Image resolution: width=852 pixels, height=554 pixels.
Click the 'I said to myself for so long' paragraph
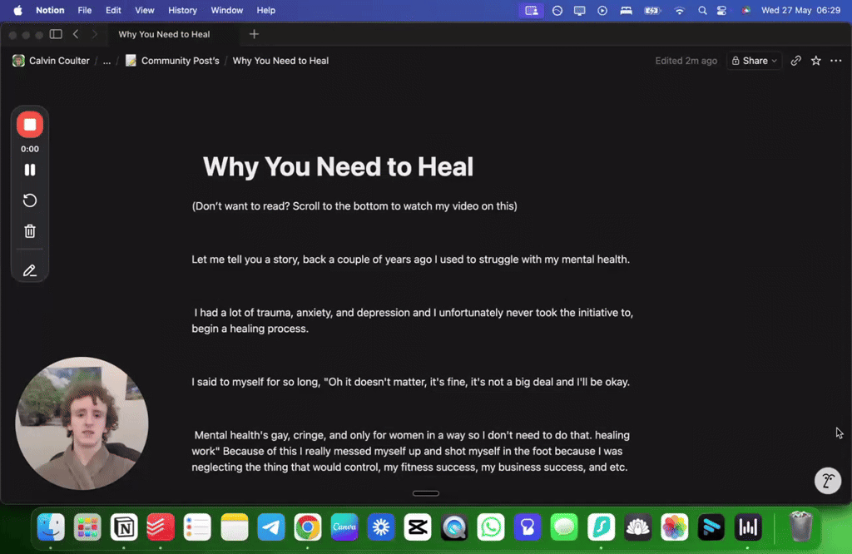(411, 383)
